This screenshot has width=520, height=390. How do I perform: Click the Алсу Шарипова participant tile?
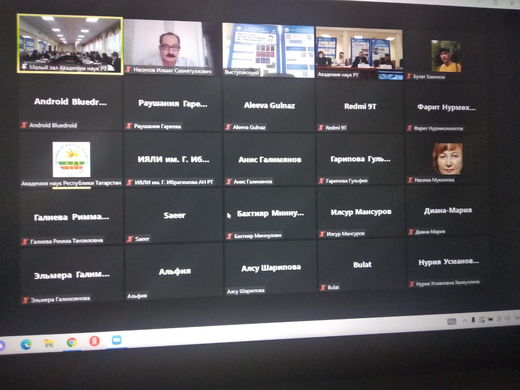[x=271, y=268]
